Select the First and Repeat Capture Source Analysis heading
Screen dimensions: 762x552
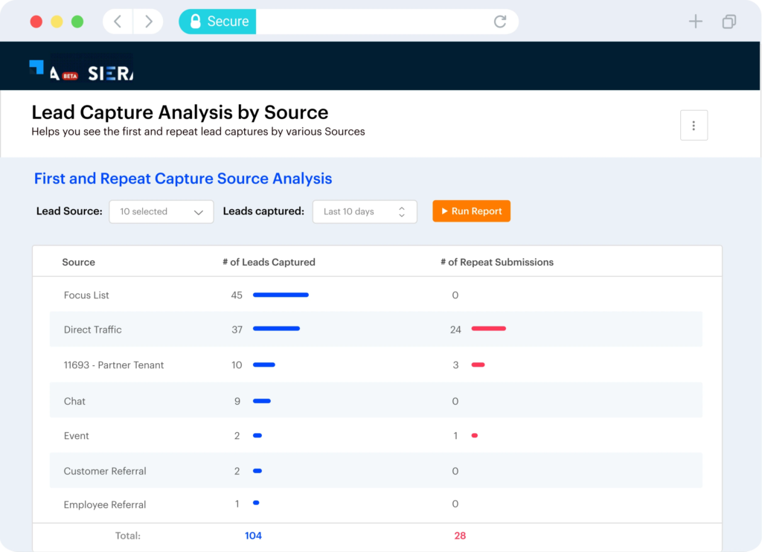pos(182,179)
